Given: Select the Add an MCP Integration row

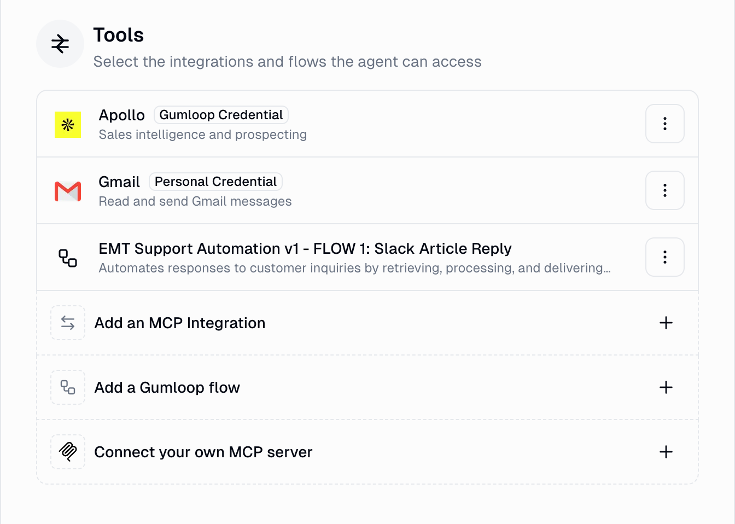Looking at the screenshot, I should 179,323.
